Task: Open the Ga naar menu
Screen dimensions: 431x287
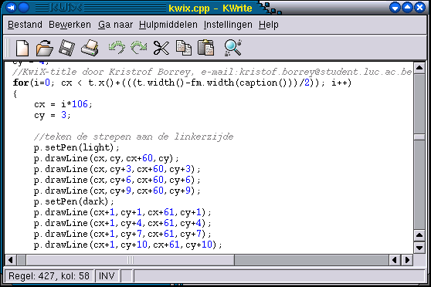Action: pyautogui.click(x=115, y=25)
